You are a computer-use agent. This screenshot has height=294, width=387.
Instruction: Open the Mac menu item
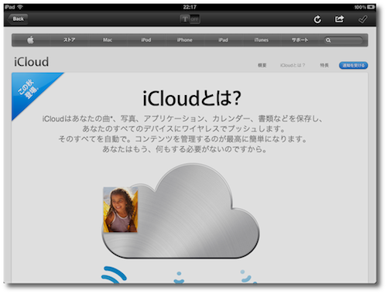pyautogui.click(x=108, y=40)
